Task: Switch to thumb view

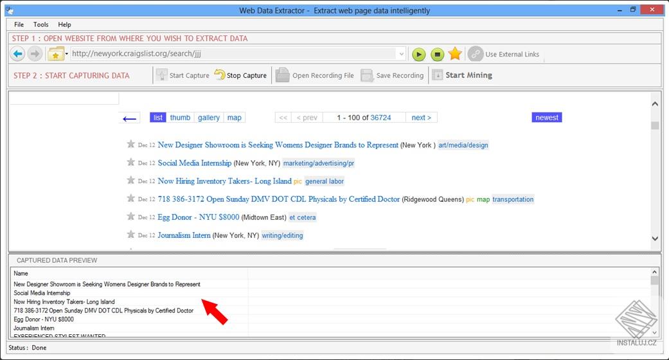Action: pos(180,118)
